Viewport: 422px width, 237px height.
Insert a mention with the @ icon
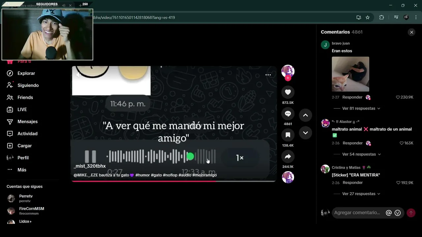click(x=389, y=213)
